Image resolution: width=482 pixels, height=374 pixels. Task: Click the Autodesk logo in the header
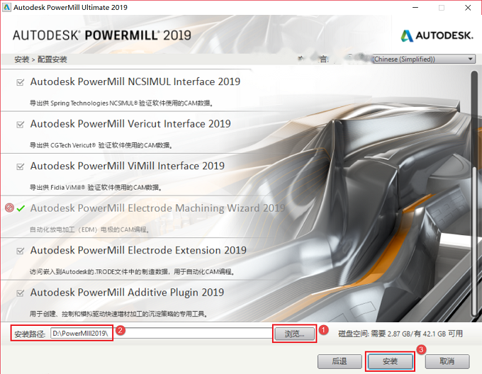437,35
